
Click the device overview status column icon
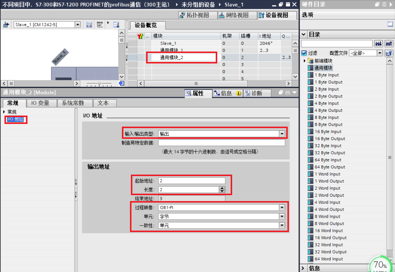click(x=140, y=36)
